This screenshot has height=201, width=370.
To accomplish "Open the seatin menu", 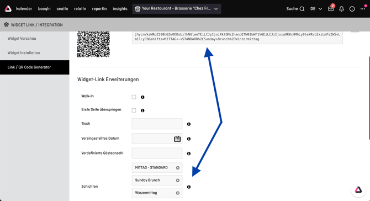I will 62,9.
